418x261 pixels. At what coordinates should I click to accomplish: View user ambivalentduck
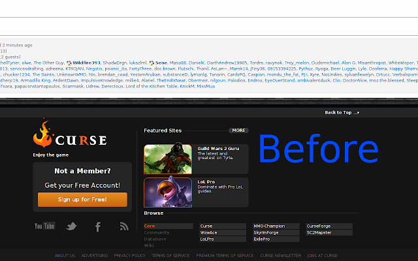[x=313, y=80]
